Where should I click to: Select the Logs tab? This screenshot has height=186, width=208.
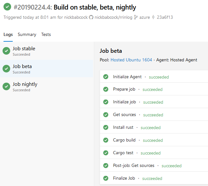pos(8,34)
